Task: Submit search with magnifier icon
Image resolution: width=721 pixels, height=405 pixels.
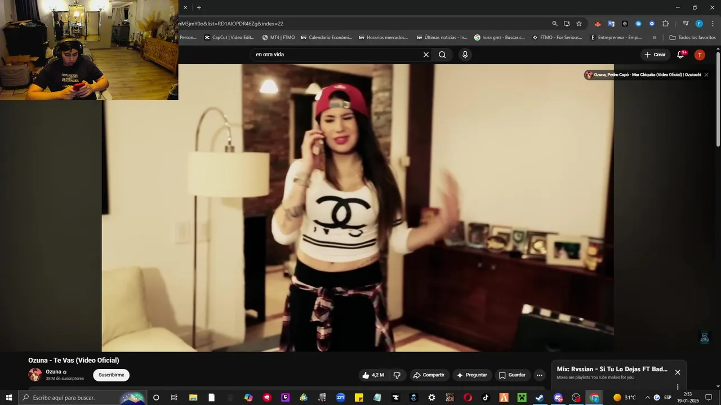Action: click(x=442, y=55)
